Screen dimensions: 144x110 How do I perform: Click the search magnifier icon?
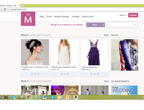[x=135, y=25]
